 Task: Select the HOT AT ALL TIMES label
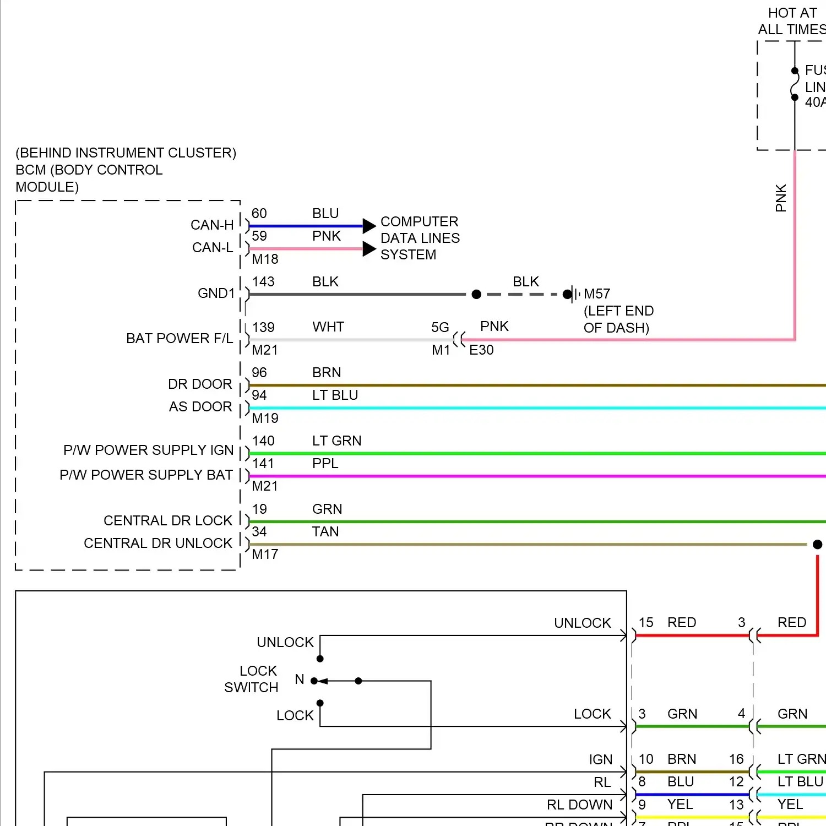792,21
